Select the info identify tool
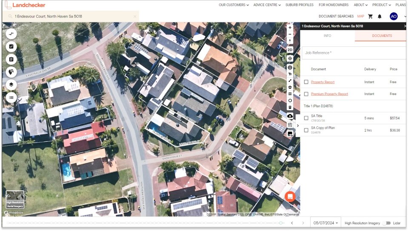 [290, 67]
